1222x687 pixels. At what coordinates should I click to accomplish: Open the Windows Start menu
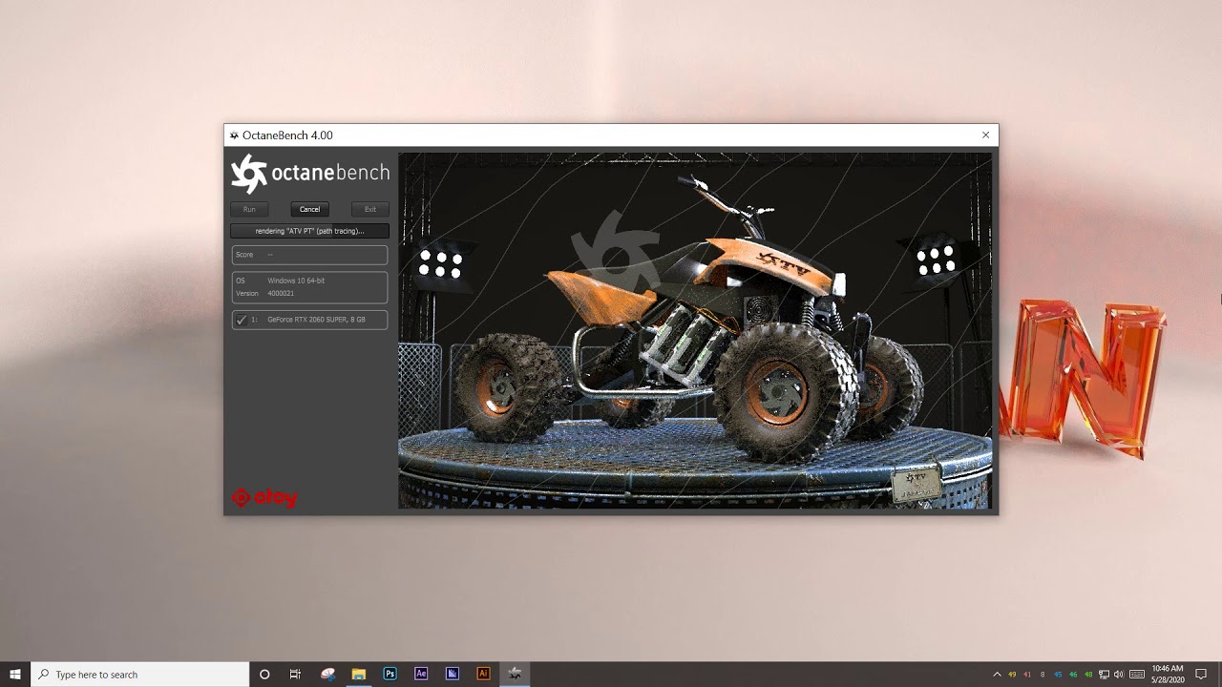15,674
